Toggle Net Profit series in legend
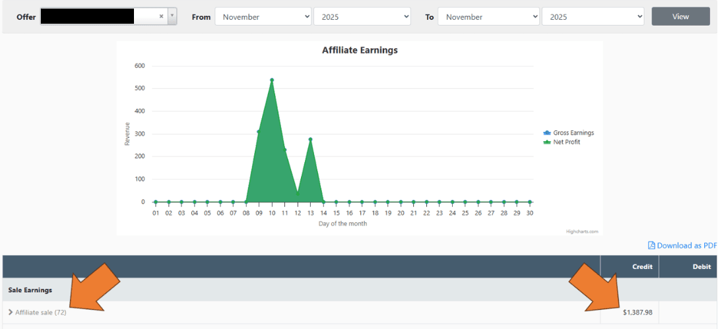 point(566,142)
